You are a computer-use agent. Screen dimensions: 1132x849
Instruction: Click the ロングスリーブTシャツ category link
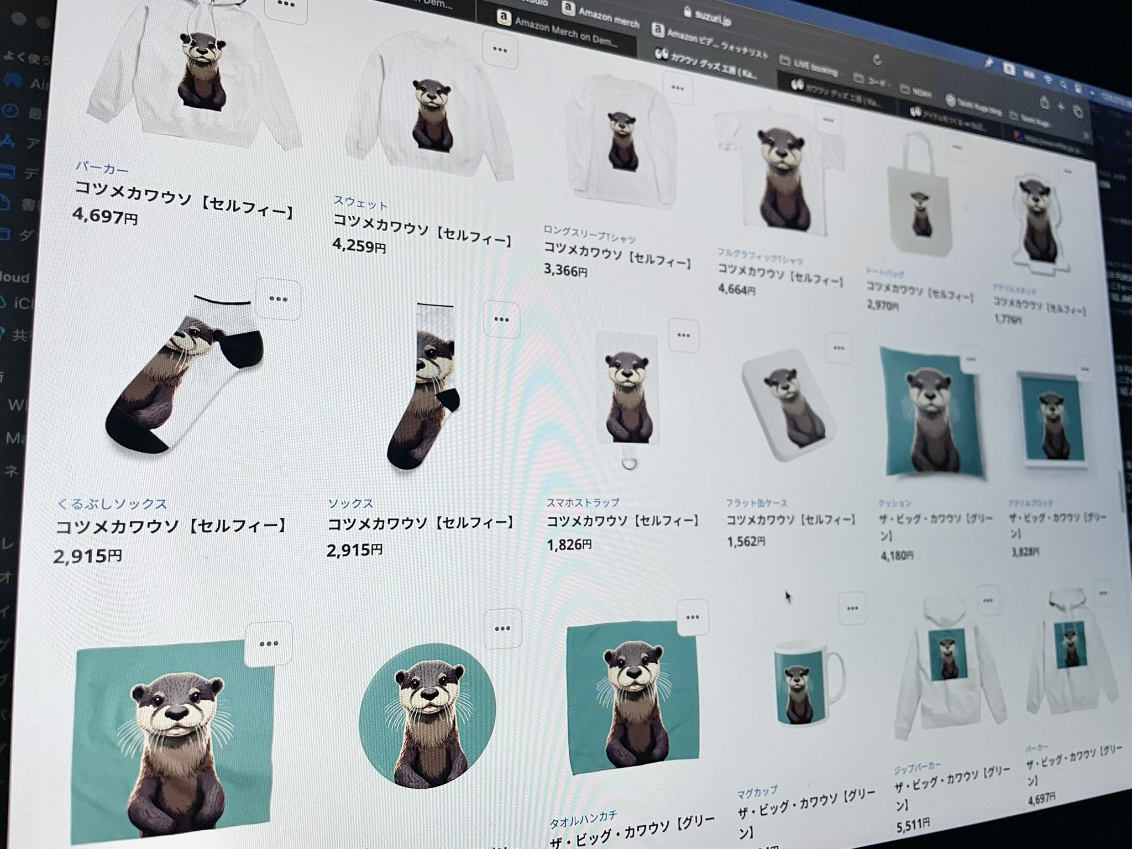click(589, 234)
